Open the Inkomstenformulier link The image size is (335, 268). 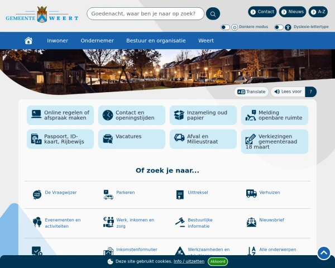click(137, 250)
